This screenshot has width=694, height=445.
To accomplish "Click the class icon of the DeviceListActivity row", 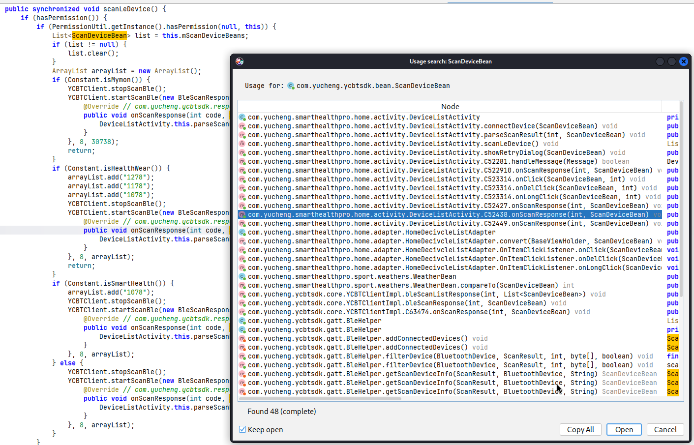I will coord(242,117).
